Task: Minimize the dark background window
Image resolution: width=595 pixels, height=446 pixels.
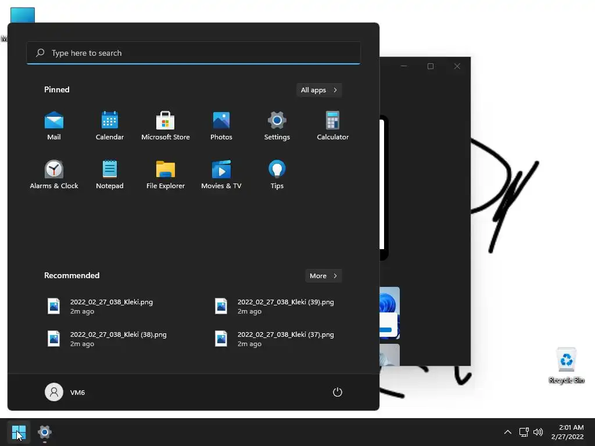Action: coord(404,66)
